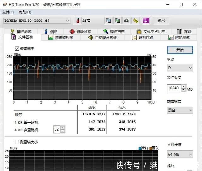Click the 读取 read column header

coord(92,107)
